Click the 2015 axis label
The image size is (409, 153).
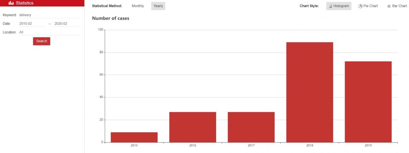tap(134, 146)
